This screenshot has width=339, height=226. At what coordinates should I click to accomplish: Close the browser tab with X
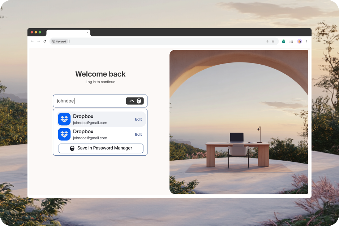[x=87, y=32]
